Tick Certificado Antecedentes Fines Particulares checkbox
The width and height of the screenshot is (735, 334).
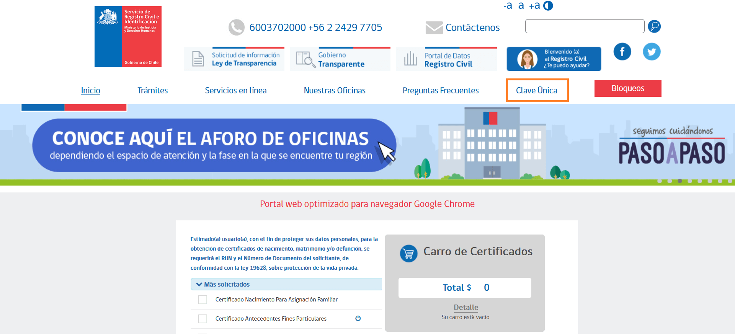coord(203,319)
